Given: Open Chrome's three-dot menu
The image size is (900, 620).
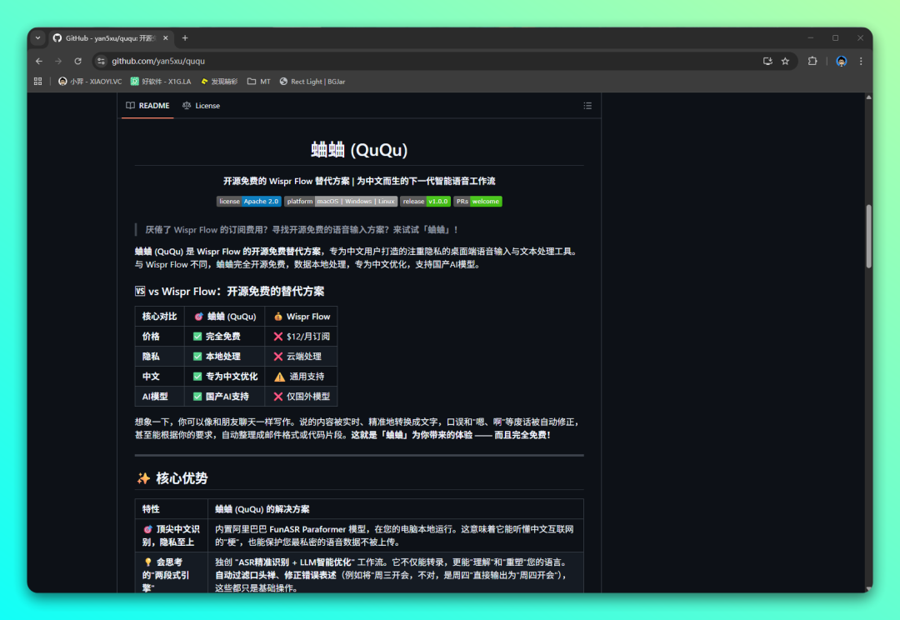Looking at the screenshot, I should click(x=861, y=61).
